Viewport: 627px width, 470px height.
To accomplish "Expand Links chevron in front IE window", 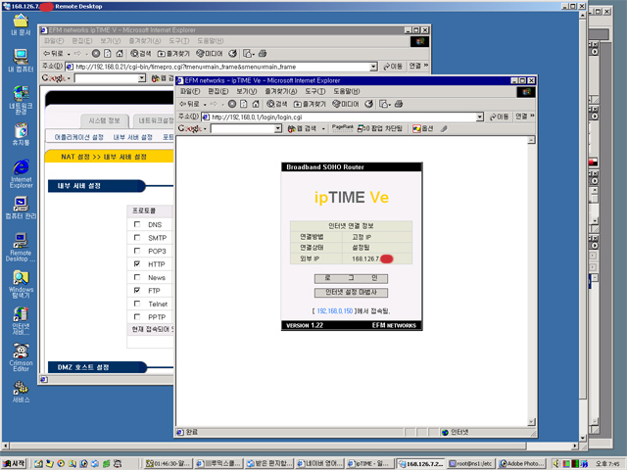I will [x=532, y=117].
